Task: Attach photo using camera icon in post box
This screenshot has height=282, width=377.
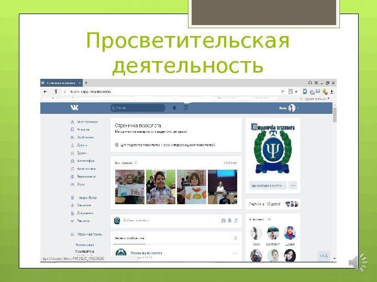Action: tap(224, 220)
